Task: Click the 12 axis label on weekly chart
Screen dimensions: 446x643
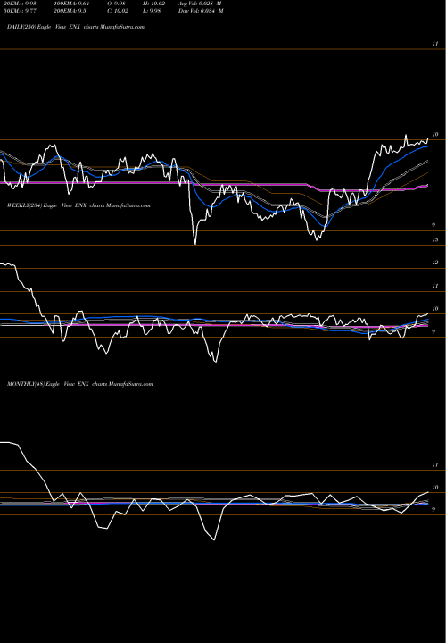Action: 435,263
